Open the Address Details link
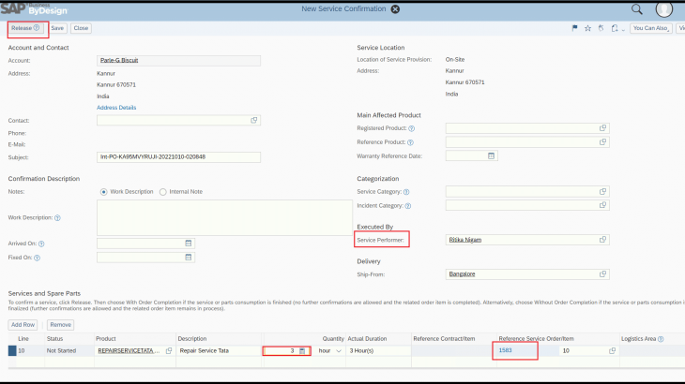The height and width of the screenshot is (384, 685). pos(116,108)
